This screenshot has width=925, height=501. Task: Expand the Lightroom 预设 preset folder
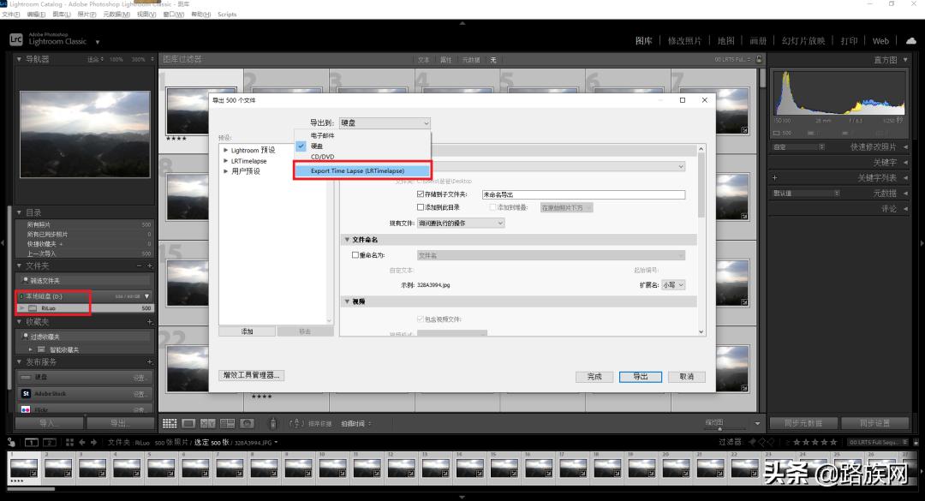pos(226,150)
